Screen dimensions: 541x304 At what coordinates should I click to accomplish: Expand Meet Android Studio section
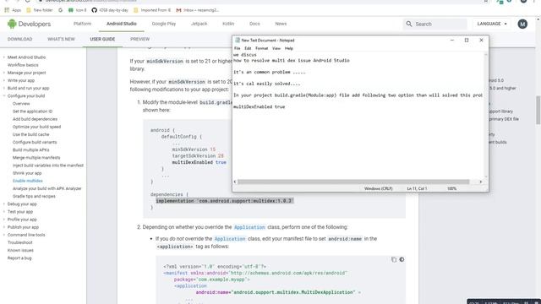[4, 57]
